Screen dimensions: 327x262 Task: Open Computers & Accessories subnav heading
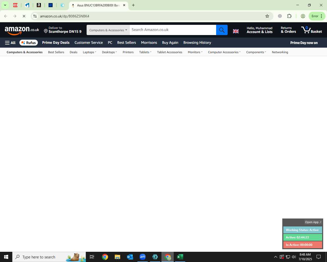(x=25, y=52)
